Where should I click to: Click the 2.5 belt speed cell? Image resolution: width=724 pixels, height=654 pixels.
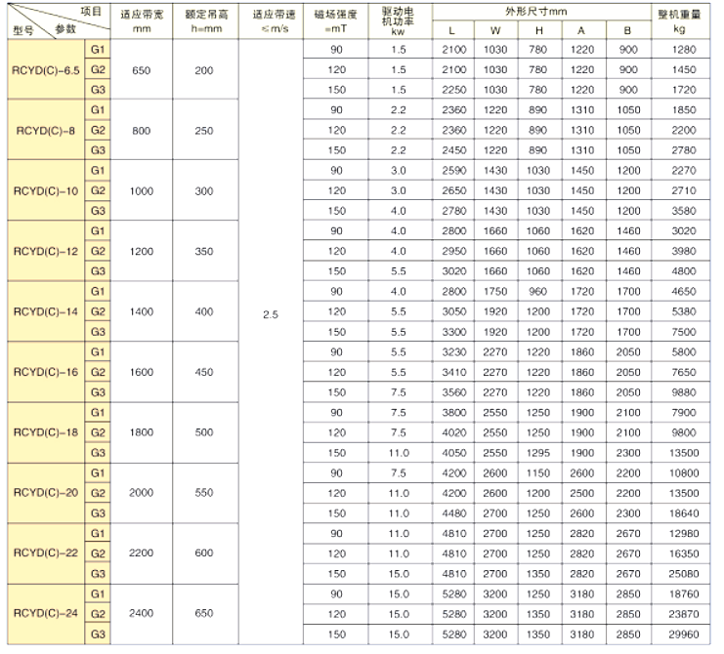tap(271, 317)
